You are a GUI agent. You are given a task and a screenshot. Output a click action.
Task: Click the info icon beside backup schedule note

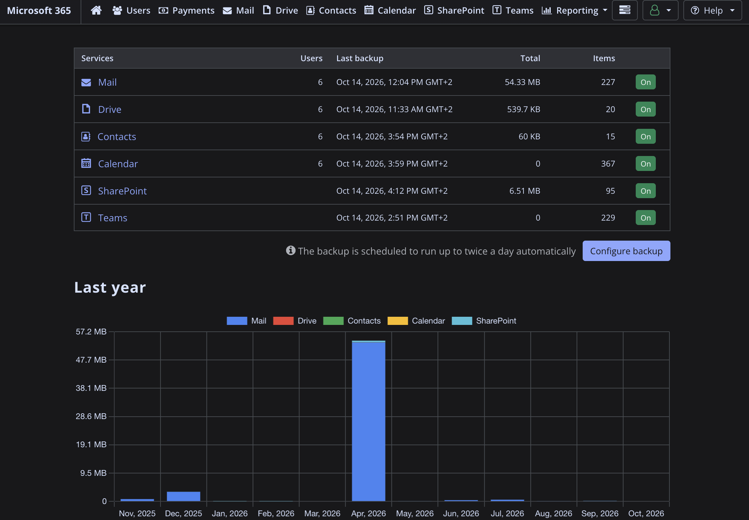[x=290, y=250]
